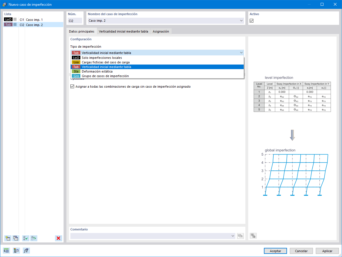The width and height of the screenshot is (342, 257).
Task: Click the level imperfection table image
Action: tap(292, 97)
